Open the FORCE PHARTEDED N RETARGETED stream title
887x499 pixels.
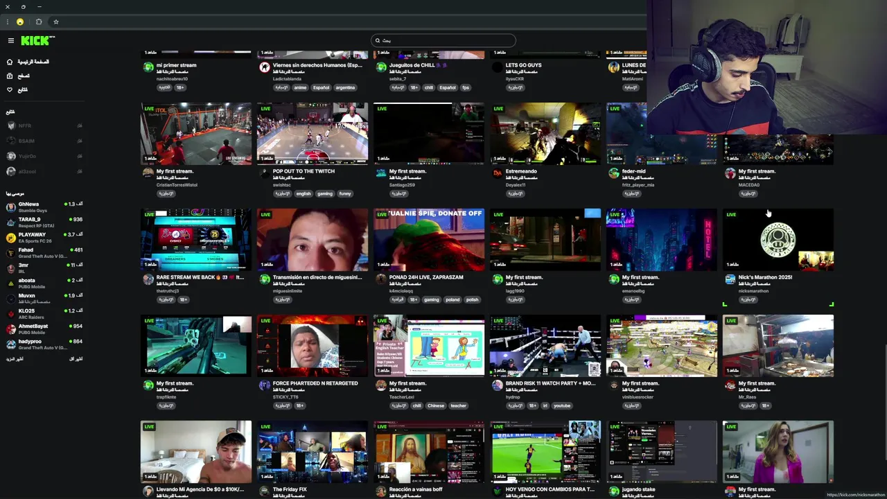[x=315, y=383]
